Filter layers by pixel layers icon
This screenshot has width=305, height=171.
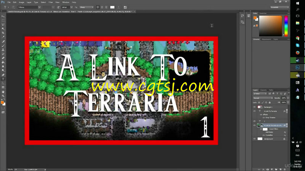click(270, 93)
